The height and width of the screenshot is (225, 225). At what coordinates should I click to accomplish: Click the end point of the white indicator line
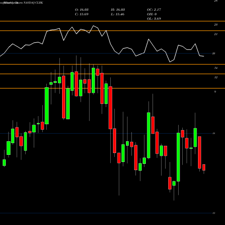[204, 56]
